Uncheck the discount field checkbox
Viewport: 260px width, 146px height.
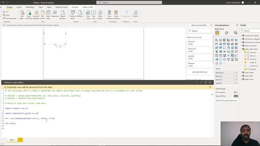245,52
